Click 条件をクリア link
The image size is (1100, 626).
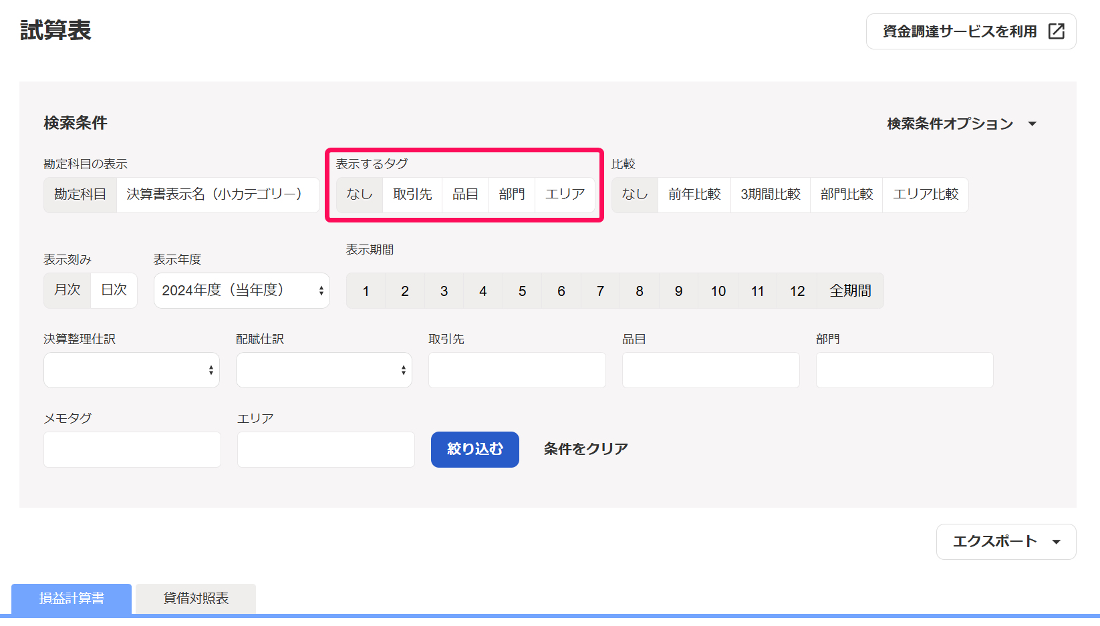point(586,449)
